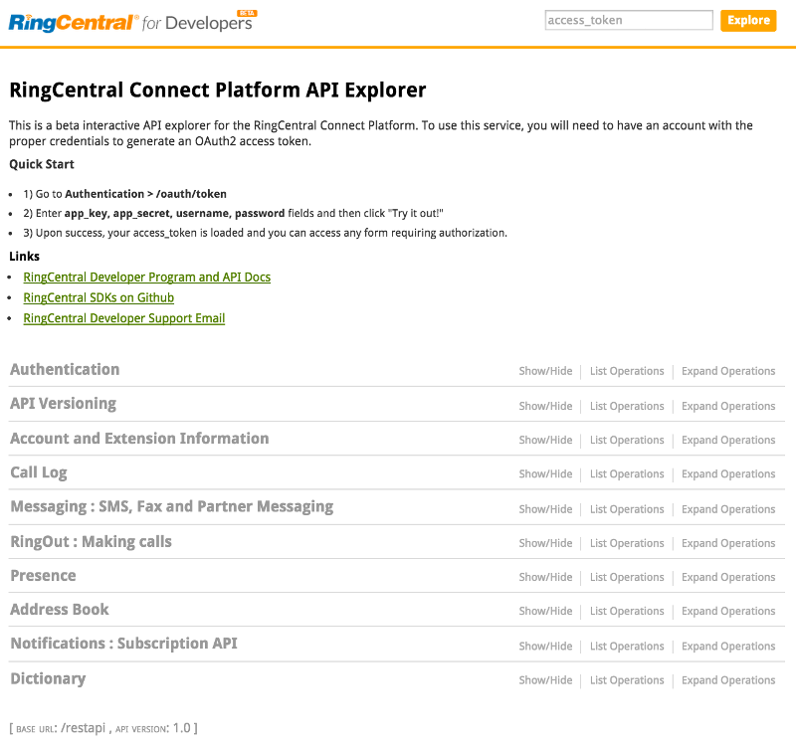Toggle Show/Hide for RingOut
The image size is (796, 746).
(545, 543)
